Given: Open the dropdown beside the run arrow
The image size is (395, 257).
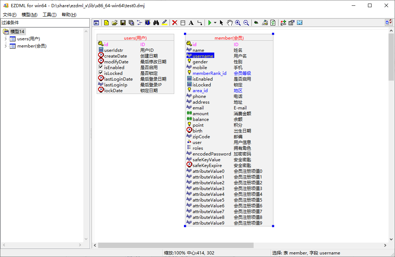Looking at the screenshot, I should 215,23.
